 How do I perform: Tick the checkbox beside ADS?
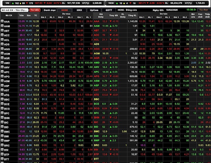click(2, 44)
